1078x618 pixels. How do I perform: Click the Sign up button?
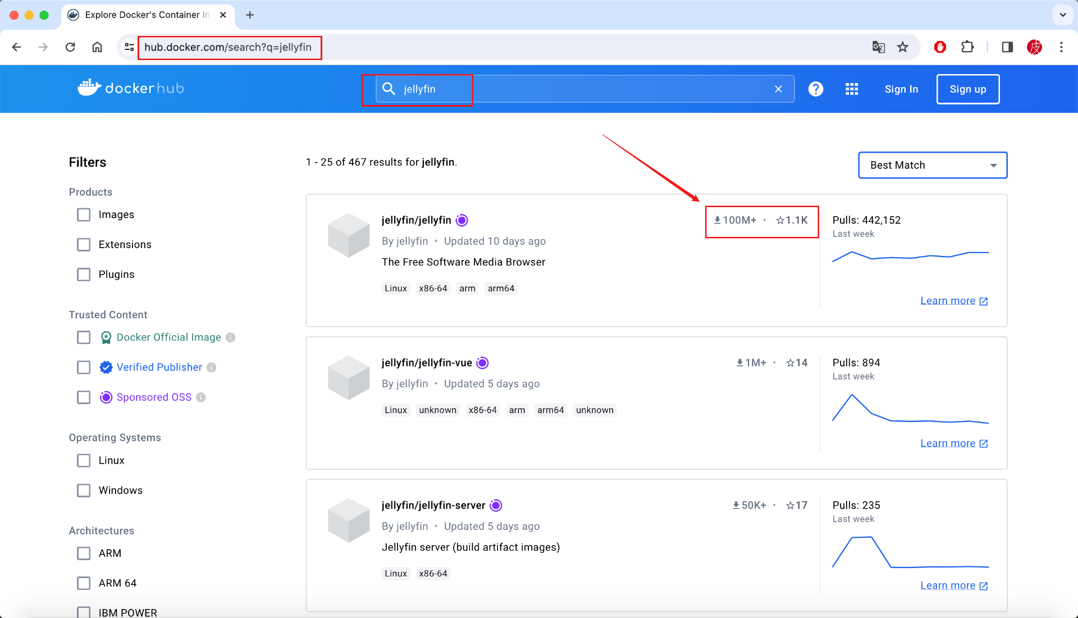click(967, 89)
